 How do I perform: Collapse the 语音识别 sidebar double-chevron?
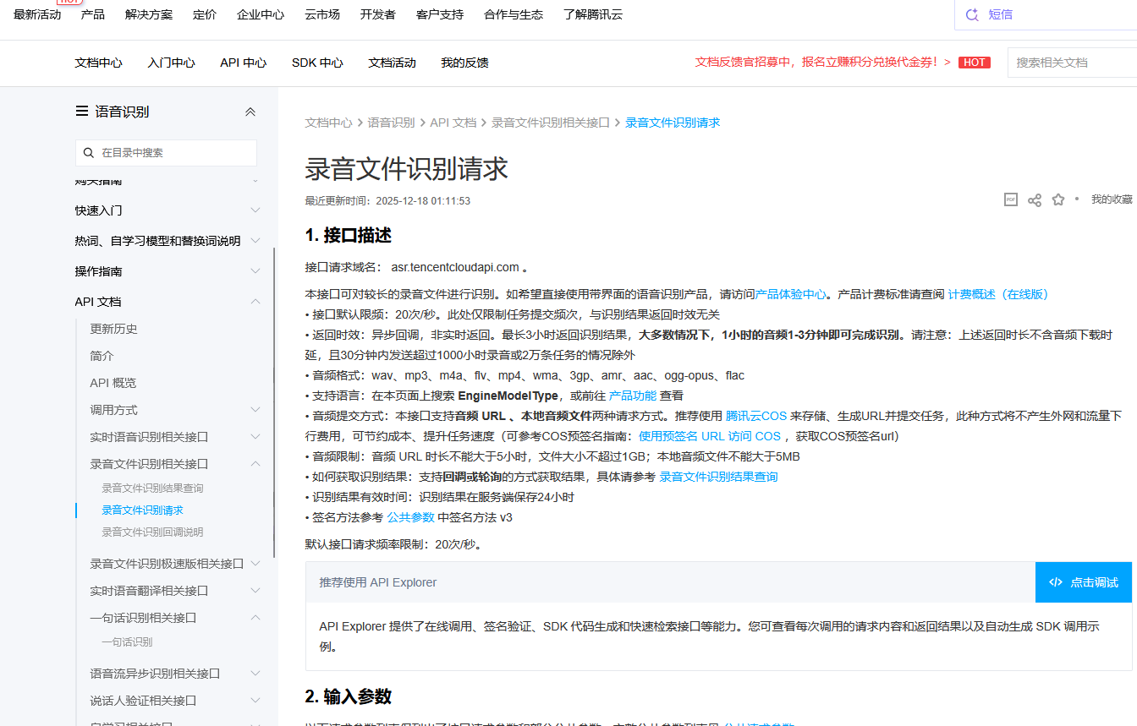click(250, 112)
